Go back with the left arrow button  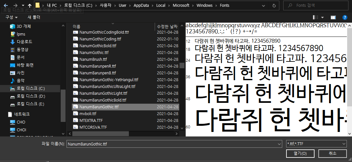[x=6, y=5]
